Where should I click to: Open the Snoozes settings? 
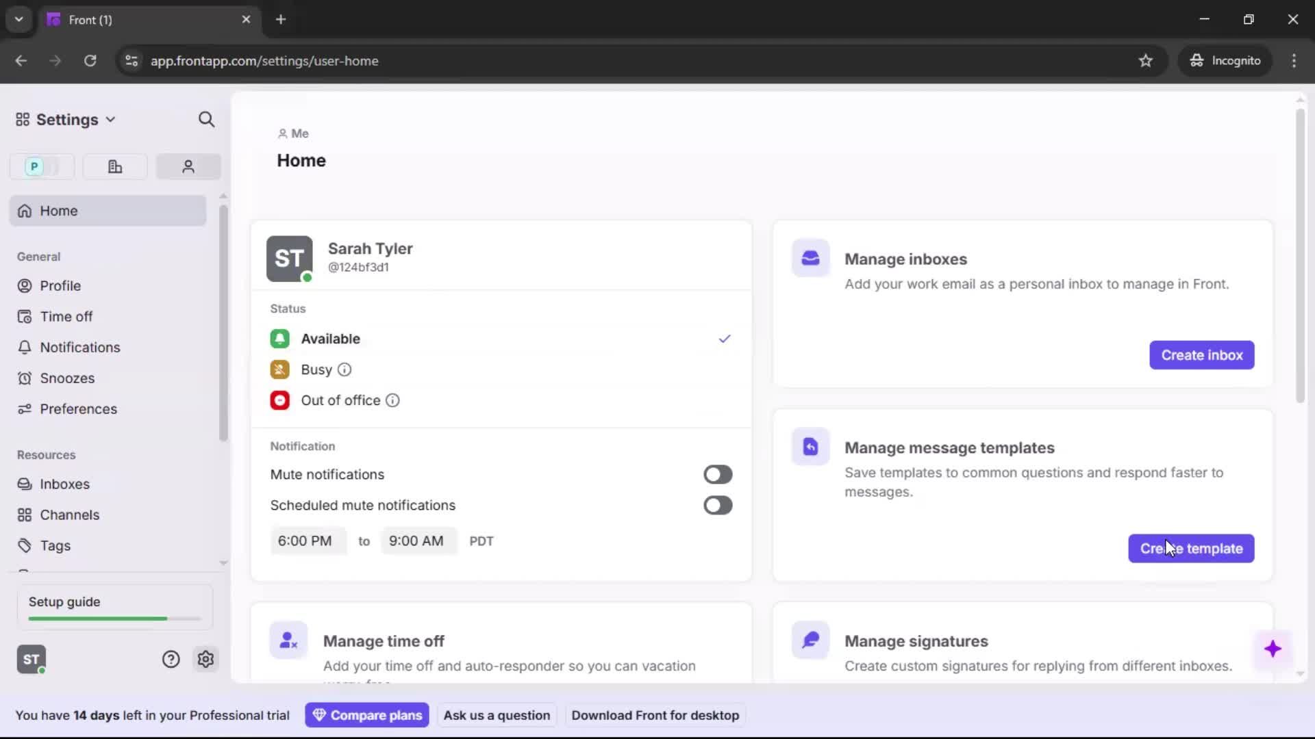click(x=66, y=378)
